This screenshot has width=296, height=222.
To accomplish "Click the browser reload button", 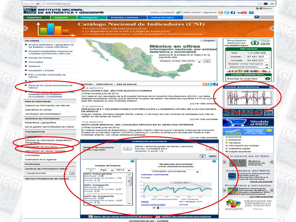I will click(x=38, y=4).
